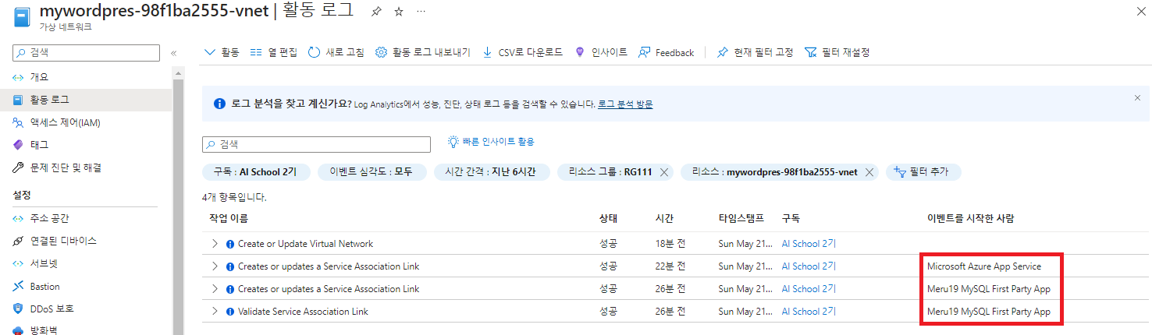Open 액세스 제어(IAM) sidebar item
Image resolution: width=1152 pixels, height=335 pixels.
pyautogui.click(x=66, y=122)
